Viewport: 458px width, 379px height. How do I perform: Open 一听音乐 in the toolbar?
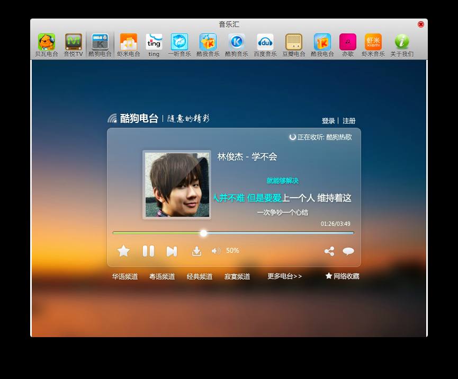coord(179,46)
